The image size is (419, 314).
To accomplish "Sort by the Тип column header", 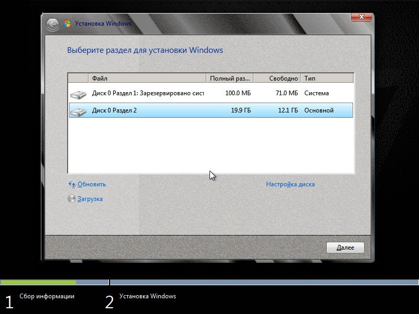I will pos(327,78).
